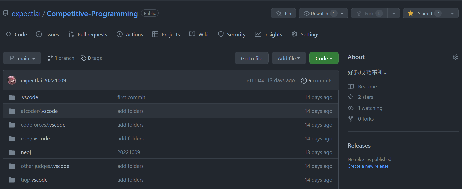Open the neoj folder
The width and height of the screenshot is (462, 189).
coord(26,152)
